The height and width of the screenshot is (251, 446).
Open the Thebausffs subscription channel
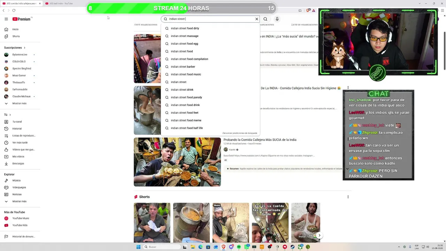pos(21,83)
